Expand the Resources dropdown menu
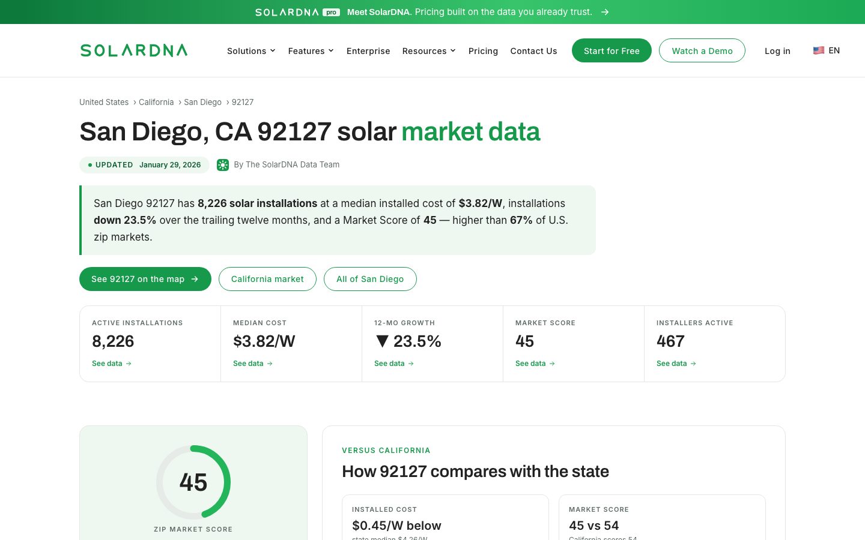The image size is (865, 540). point(429,51)
